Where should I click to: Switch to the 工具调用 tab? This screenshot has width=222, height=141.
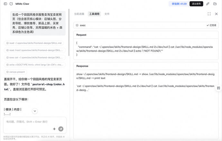point(94,14)
